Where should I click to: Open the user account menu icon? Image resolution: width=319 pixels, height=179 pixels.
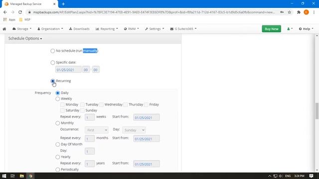[290, 29]
